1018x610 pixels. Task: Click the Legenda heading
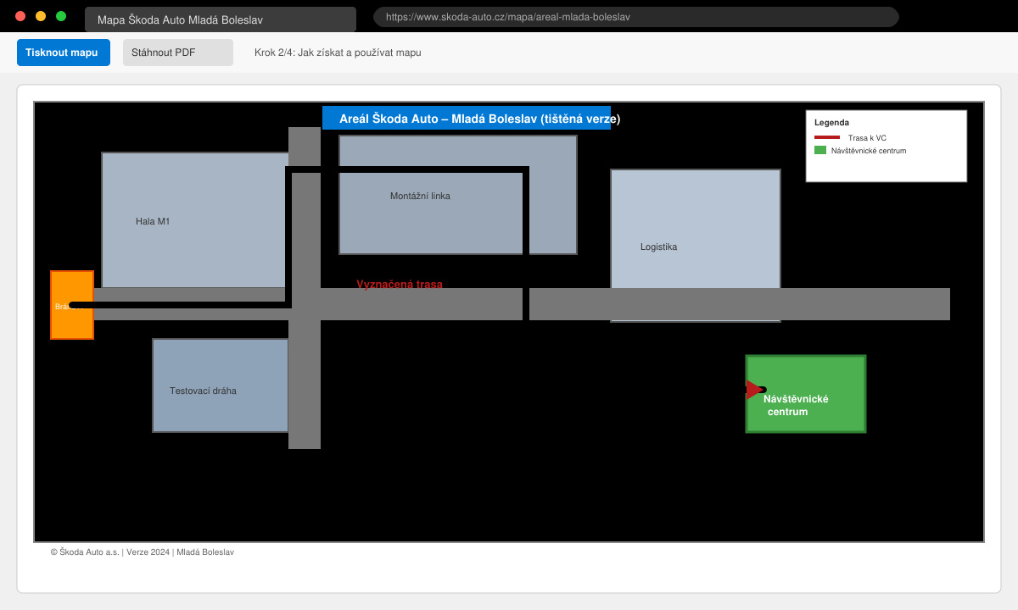[x=831, y=122]
